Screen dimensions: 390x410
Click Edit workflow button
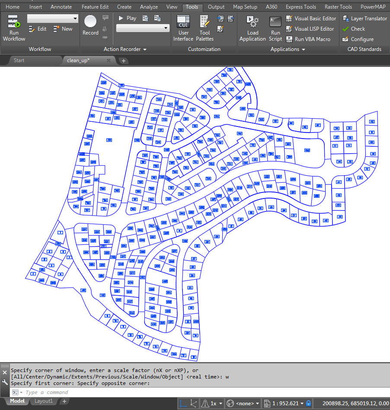coord(37,29)
